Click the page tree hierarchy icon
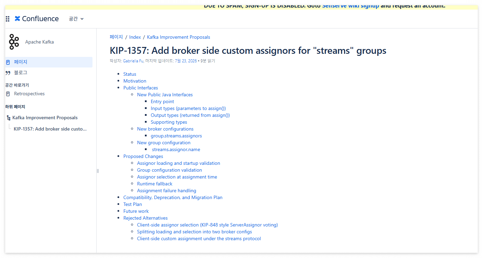483x258 pixels. pyautogui.click(x=9, y=118)
